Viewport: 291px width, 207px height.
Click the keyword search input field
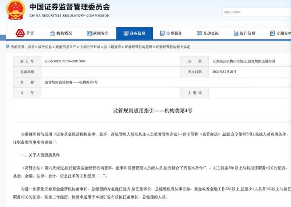pyautogui.click(x=255, y=12)
